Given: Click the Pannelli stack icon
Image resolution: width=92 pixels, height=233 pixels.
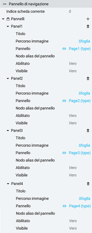Looking at the screenshot, I should click(x=8, y=19).
